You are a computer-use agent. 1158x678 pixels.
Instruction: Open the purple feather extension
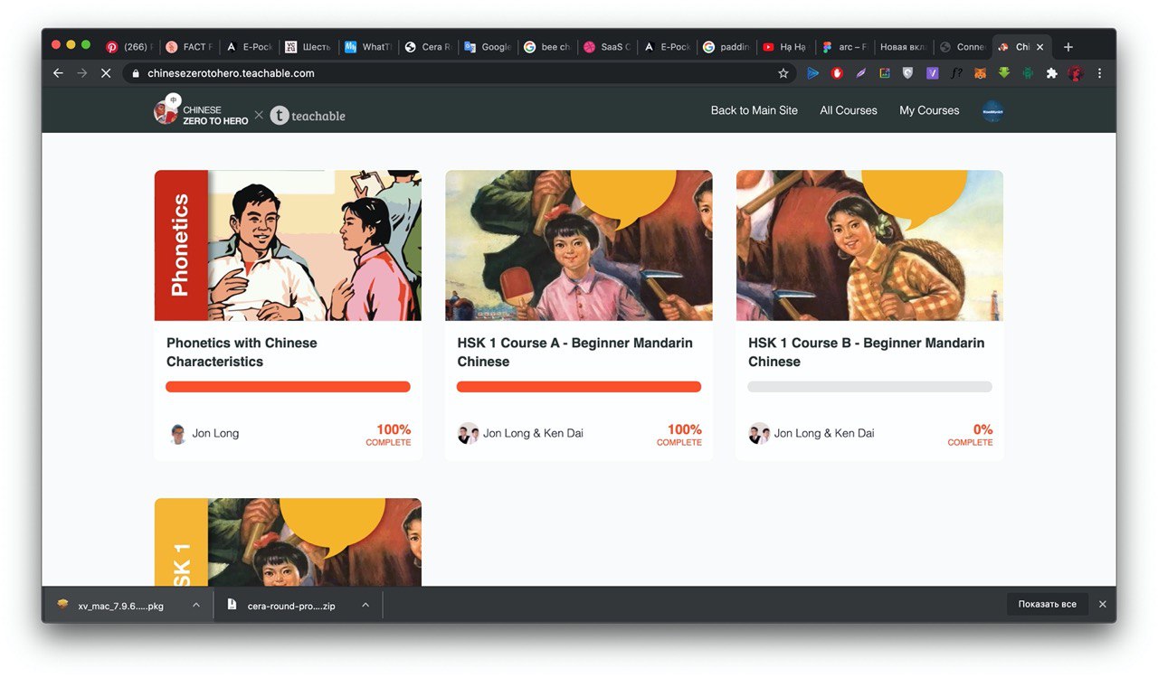click(x=861, y=73)
